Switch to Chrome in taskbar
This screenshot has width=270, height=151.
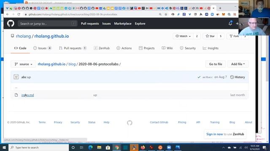click(117, 147)
